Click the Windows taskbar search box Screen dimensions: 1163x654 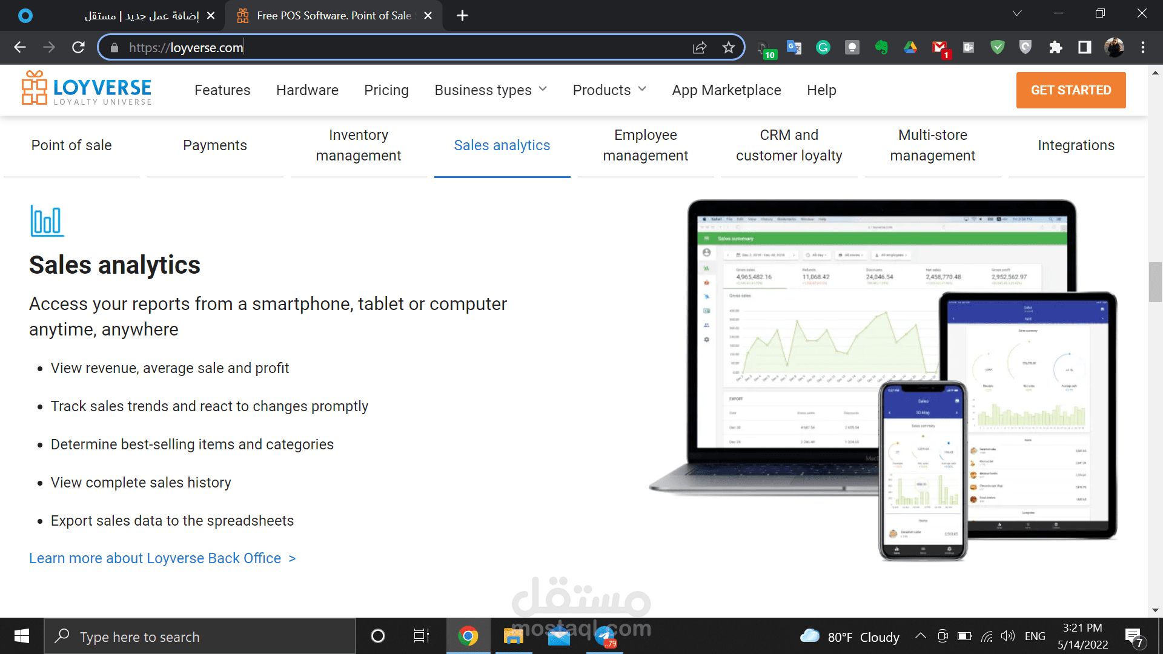tap(200, 636)
